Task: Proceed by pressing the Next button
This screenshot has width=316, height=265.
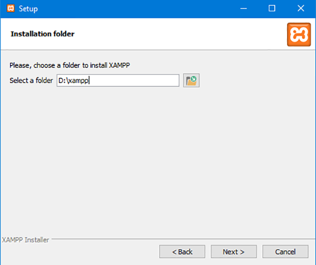Action: 234,252
